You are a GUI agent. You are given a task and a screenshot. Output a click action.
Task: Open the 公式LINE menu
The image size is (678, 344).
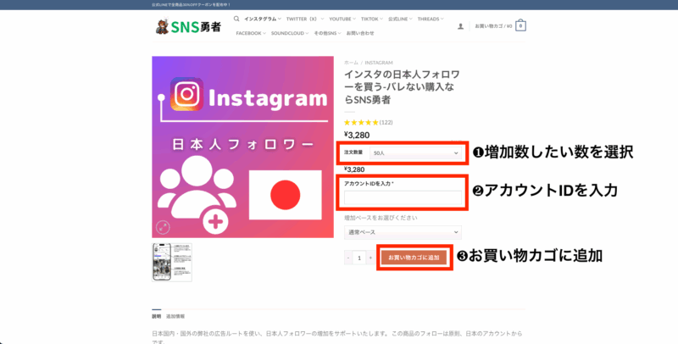pos(400,19)
